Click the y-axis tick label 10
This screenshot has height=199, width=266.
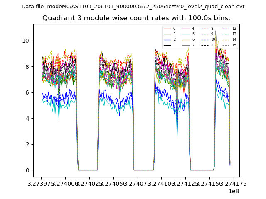[x=25, y=41]
